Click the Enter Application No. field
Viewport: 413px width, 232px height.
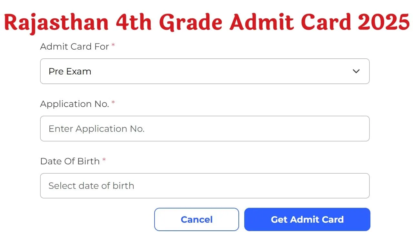(x=205, y=129)
